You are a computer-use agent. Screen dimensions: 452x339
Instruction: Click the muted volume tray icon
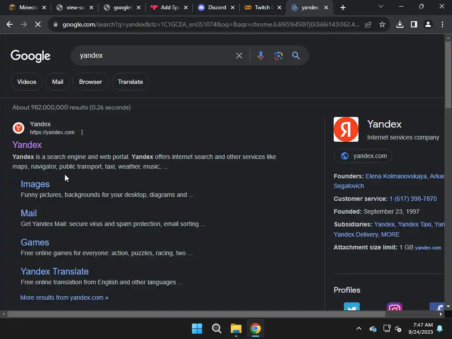click(x=399, y=328)
